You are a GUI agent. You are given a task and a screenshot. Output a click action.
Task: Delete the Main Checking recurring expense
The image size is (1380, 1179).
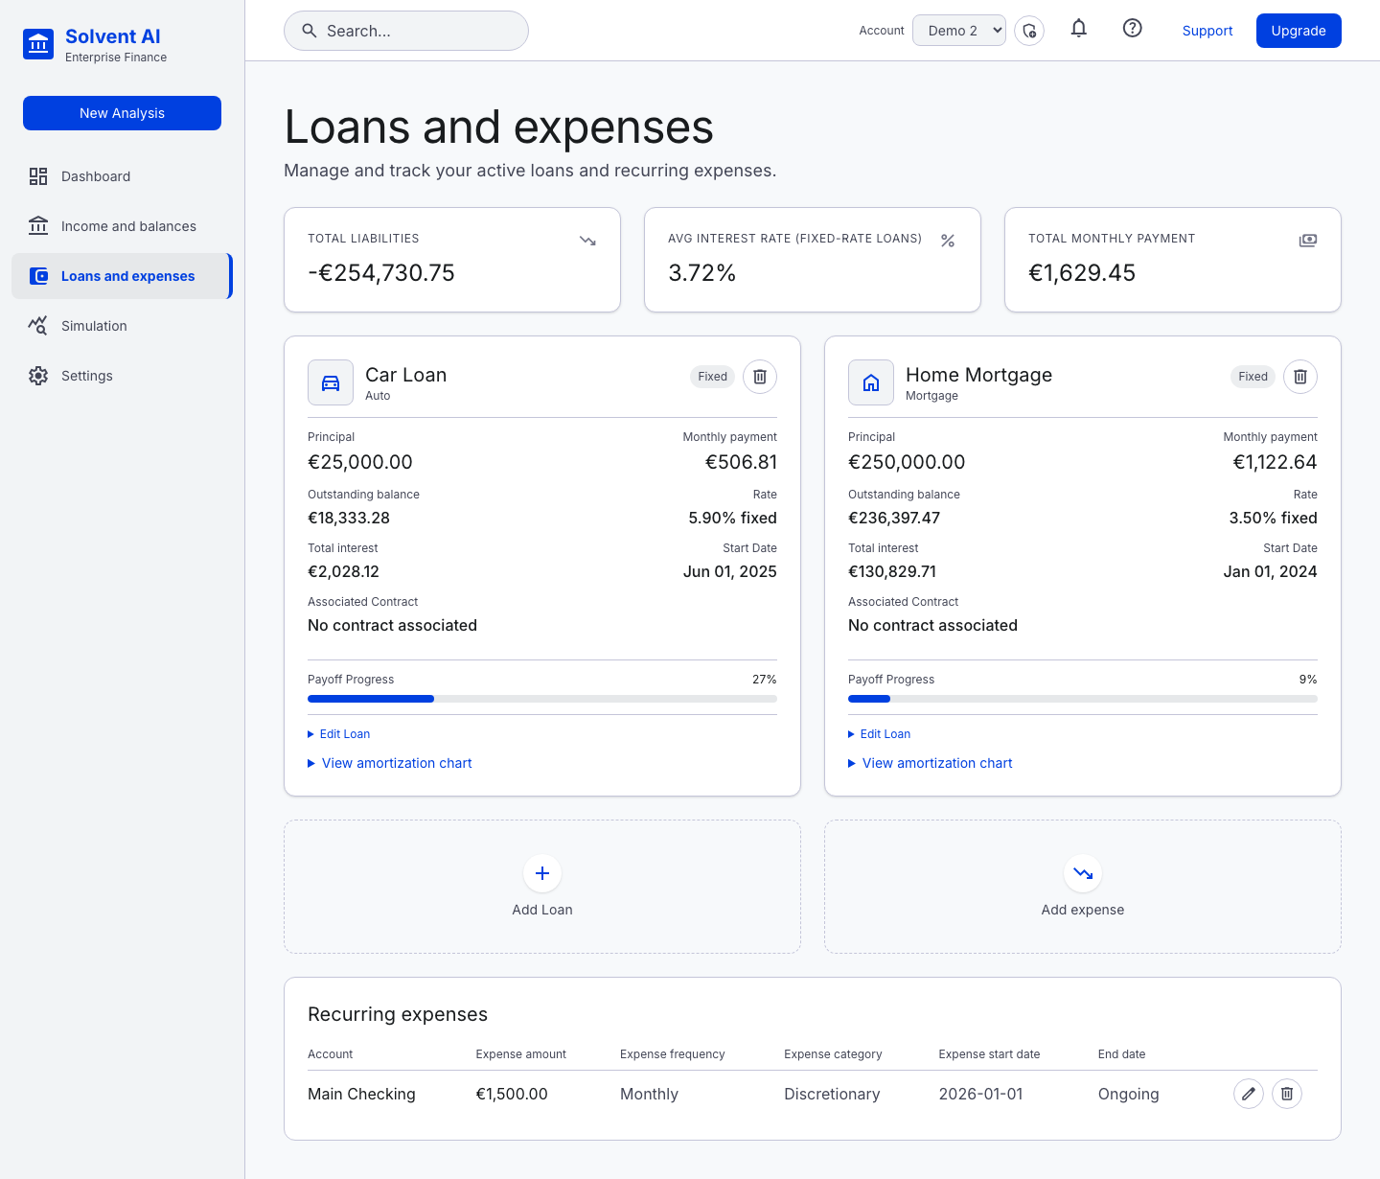click(1287, 1094)
